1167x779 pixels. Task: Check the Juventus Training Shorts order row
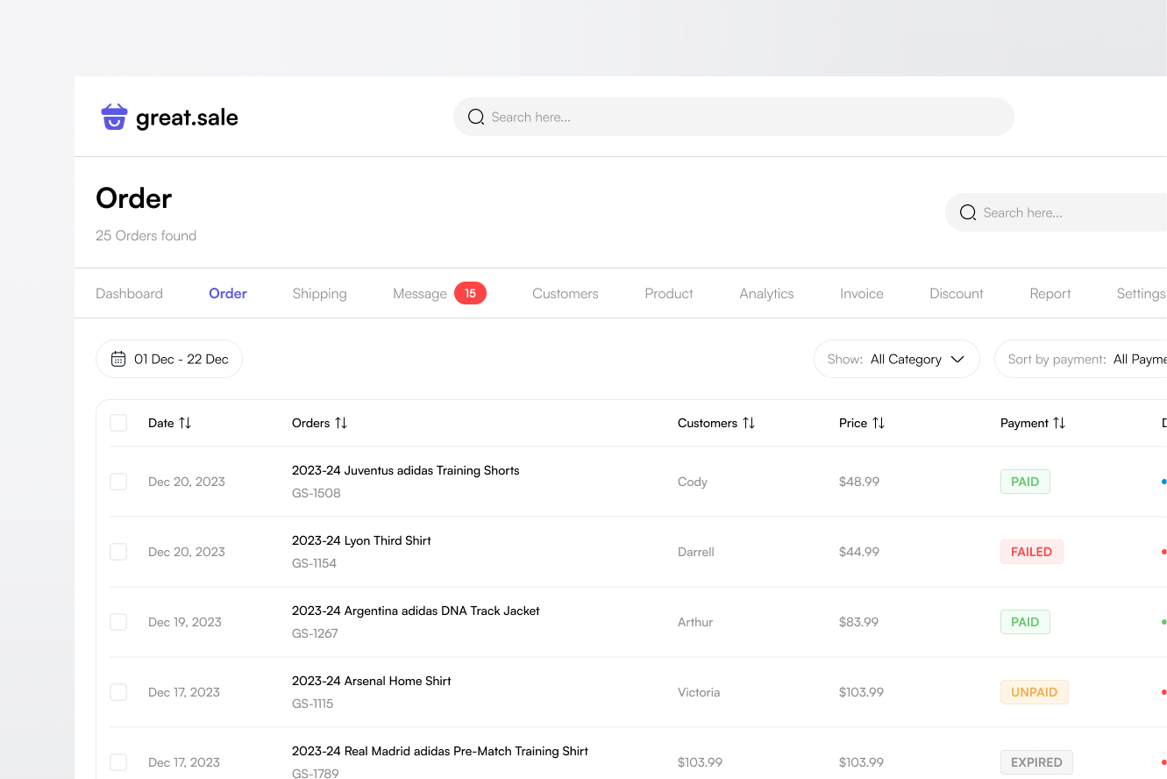coord(118,482)
